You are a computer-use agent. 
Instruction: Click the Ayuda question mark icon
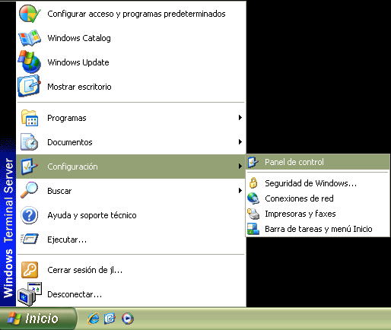click(x=30, y=215)
